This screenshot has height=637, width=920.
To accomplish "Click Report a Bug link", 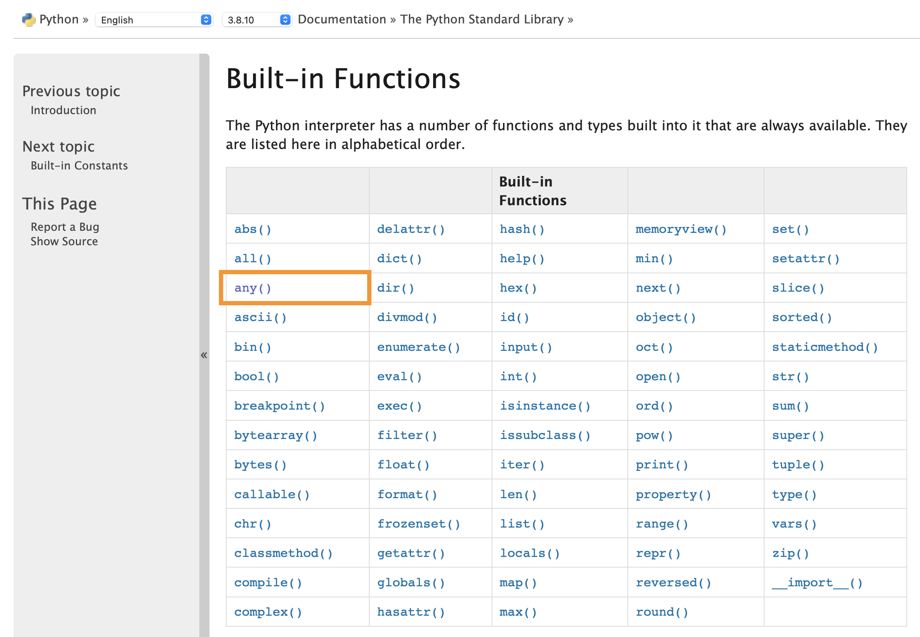I will pyautogui.click(x=65, y=227).
